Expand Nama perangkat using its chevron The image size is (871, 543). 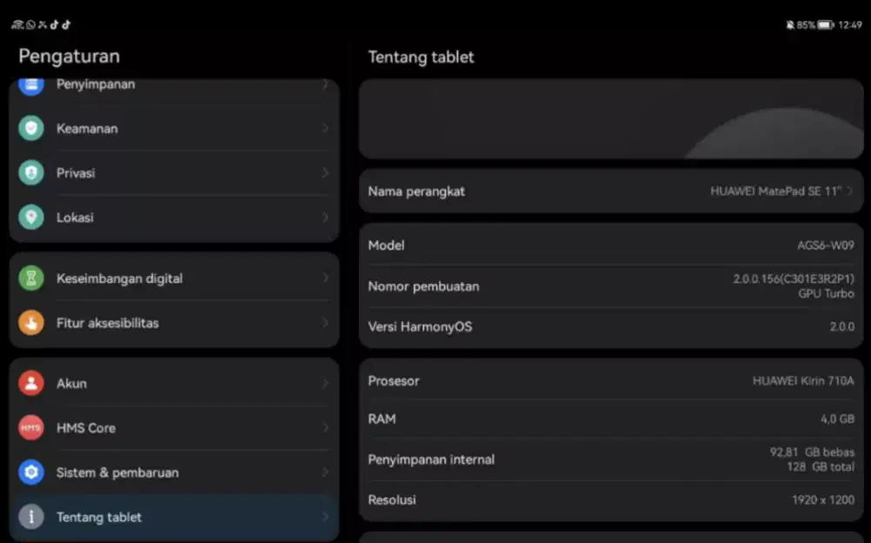(849, 191)
